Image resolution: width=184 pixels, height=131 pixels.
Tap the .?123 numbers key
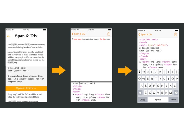pyautogui.click(x=143, y=100)
